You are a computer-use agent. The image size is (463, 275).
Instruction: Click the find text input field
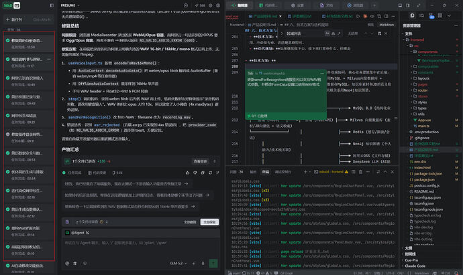point(304,33)
